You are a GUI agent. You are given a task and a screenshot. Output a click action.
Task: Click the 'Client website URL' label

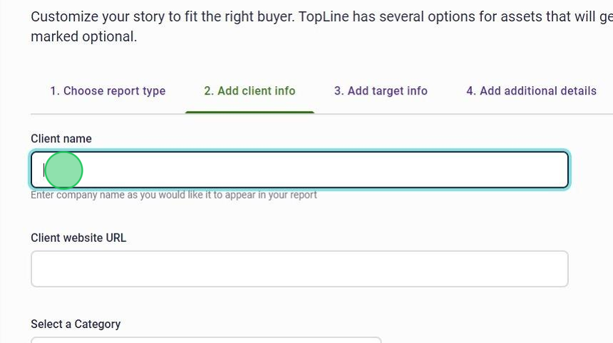coord(78,238)
